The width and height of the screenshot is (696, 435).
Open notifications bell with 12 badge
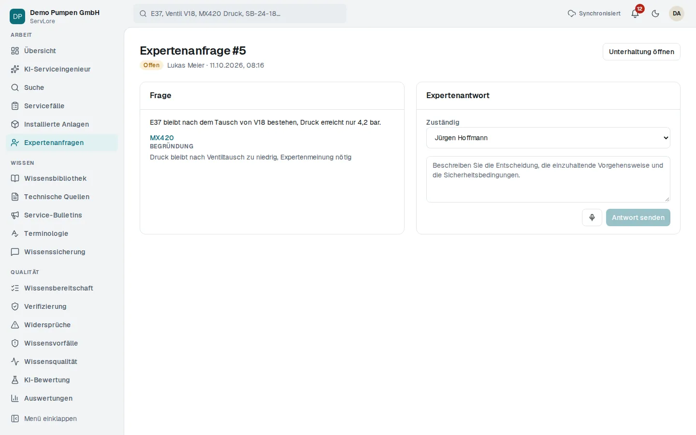pyautogui.click(x=635, y=14)
